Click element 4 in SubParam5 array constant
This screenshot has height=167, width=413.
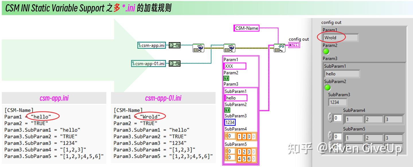[240, 159]
